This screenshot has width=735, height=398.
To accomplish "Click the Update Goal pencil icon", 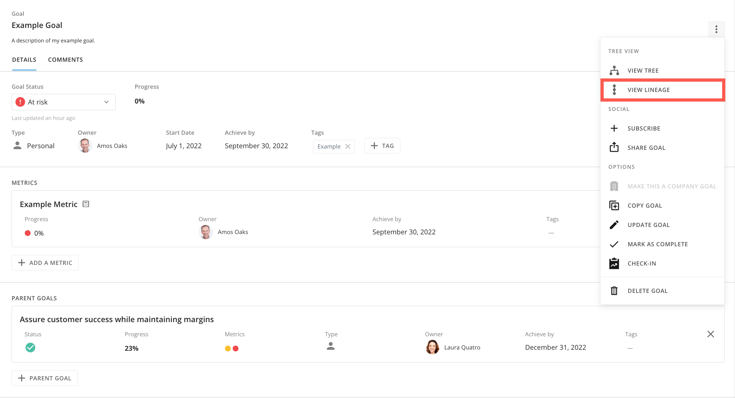I will (x=614, y=225).
